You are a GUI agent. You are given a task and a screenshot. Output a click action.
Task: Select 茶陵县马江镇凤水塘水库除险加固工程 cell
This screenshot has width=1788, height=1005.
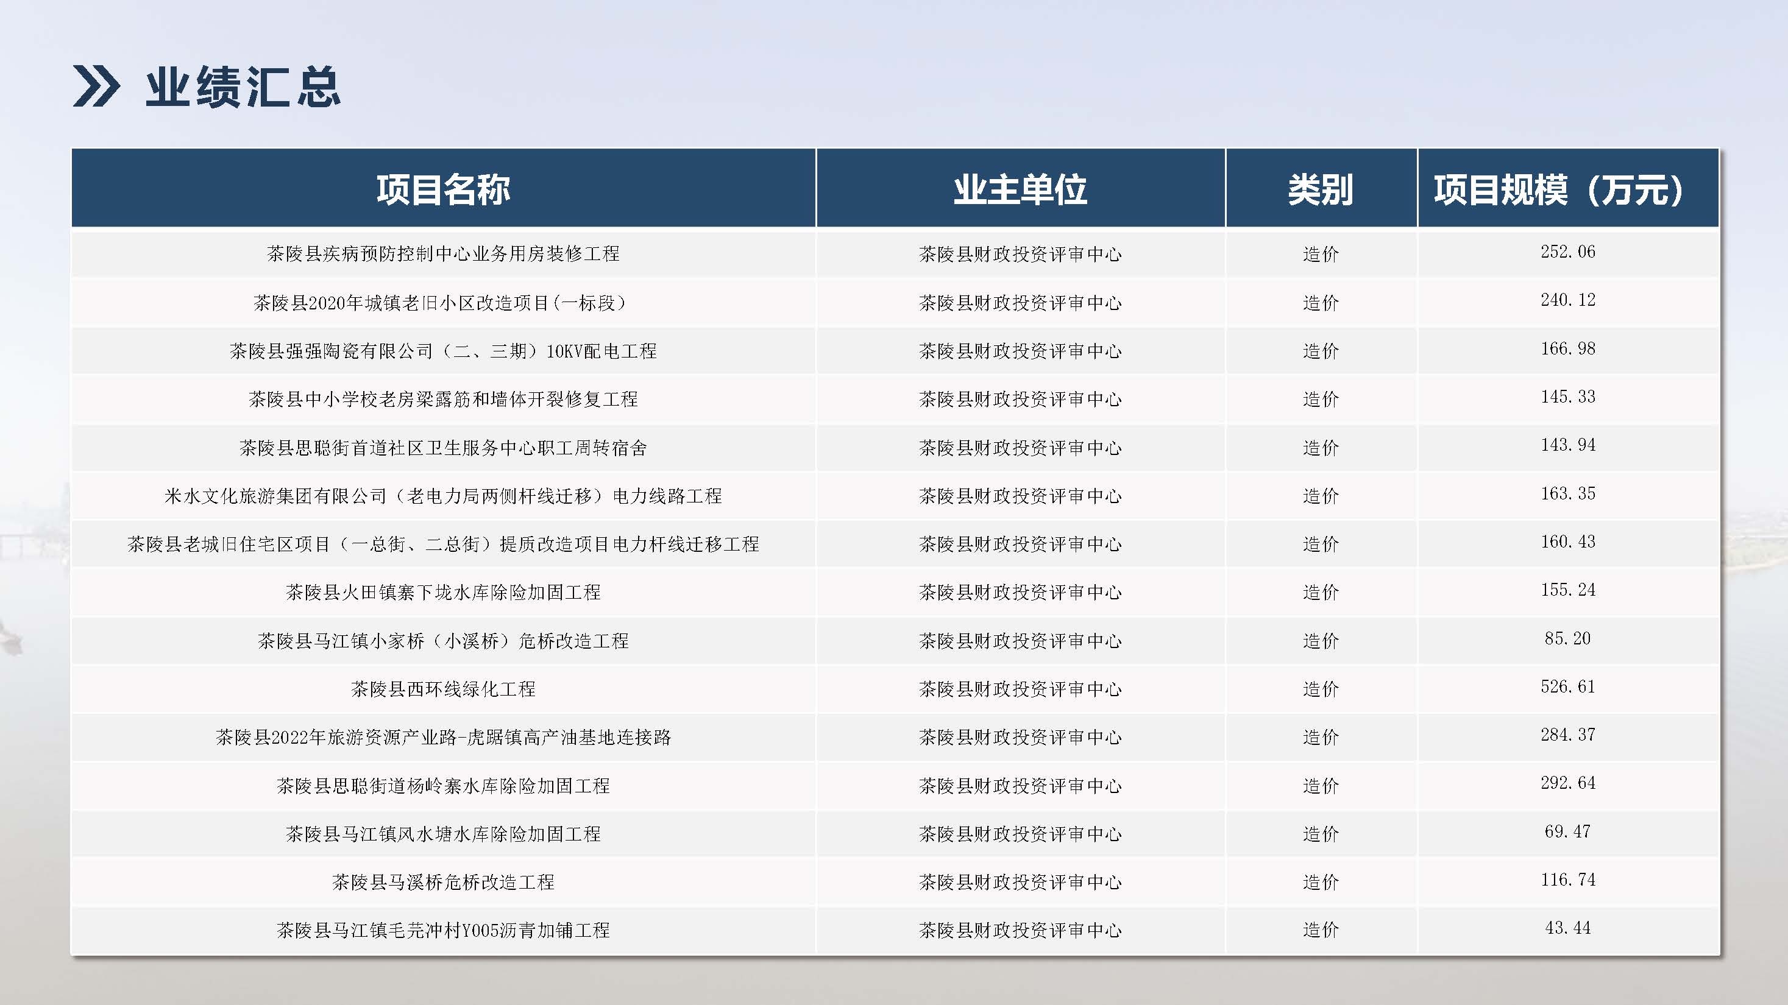pos(444,834)
